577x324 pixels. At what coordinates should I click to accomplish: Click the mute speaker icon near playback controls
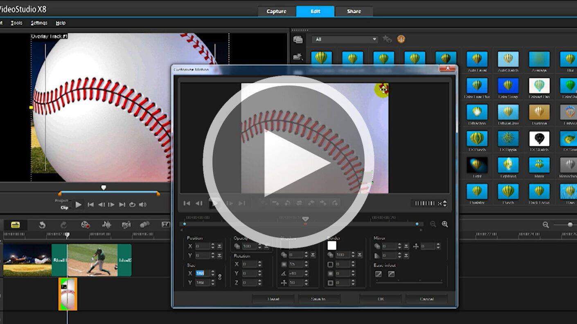[142, 205]
